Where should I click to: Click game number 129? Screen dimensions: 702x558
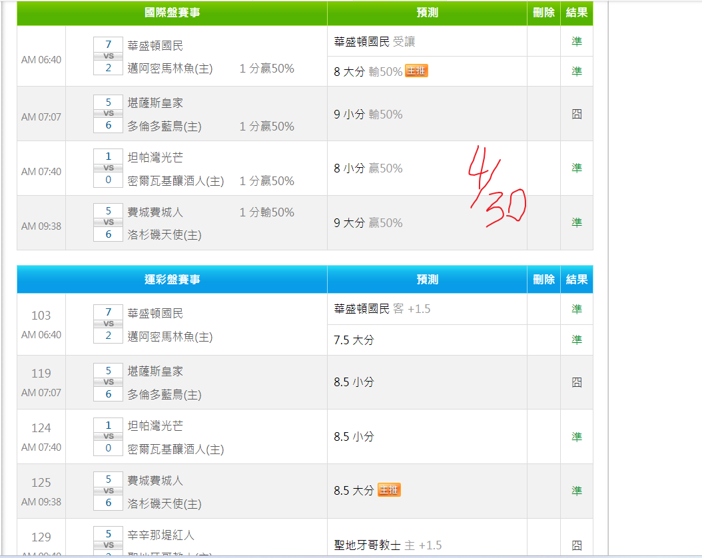[x=41, y=537]
